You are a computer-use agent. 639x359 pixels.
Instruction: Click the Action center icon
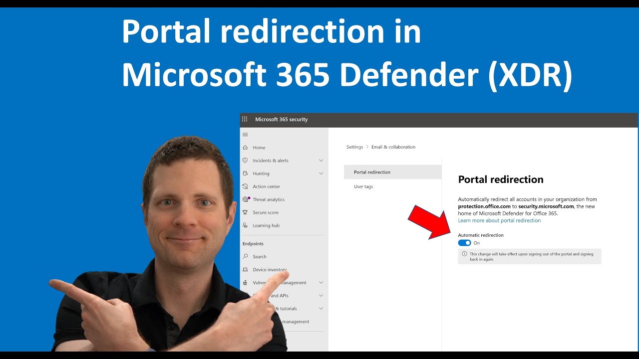tap(245, 186)
